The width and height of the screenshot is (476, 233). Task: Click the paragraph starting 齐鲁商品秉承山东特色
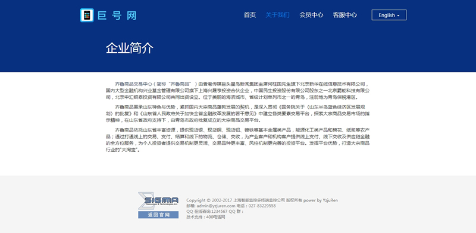pyautogui.click(x=238, y=113)
